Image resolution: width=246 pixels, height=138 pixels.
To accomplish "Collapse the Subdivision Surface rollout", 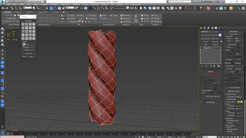I will pos(234,91).
